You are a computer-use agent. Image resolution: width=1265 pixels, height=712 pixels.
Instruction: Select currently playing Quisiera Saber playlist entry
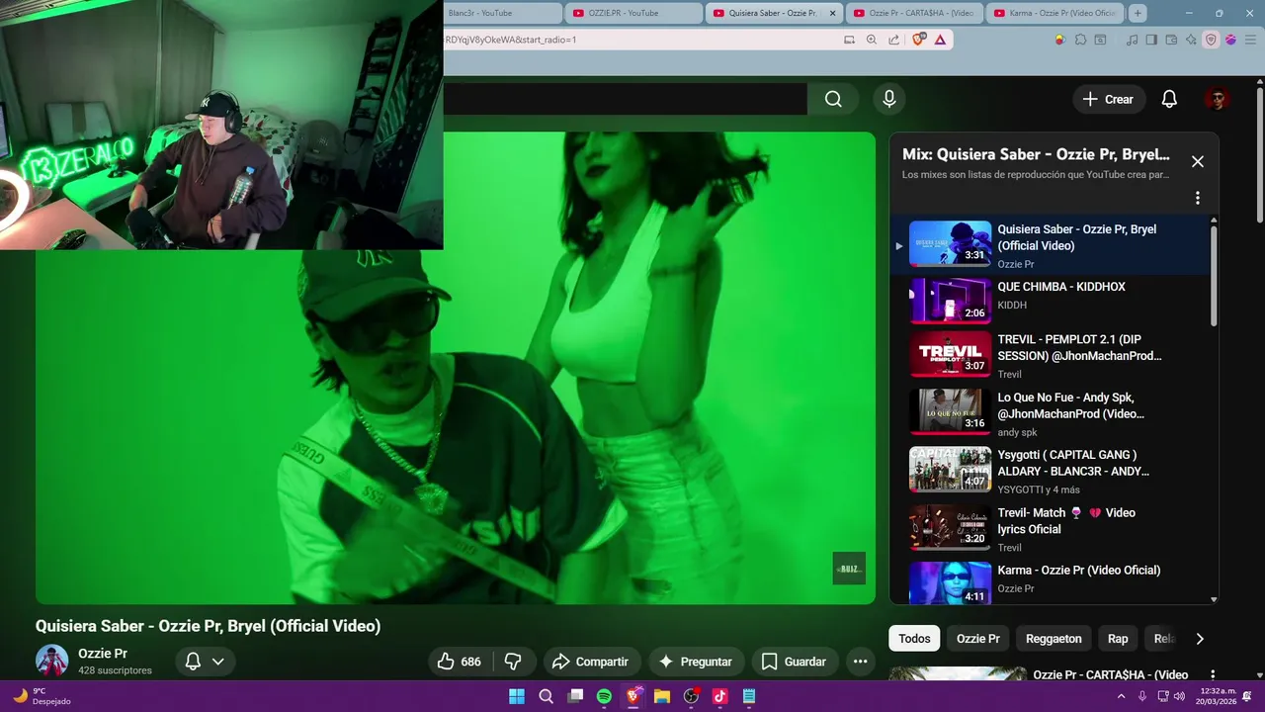1050,244
